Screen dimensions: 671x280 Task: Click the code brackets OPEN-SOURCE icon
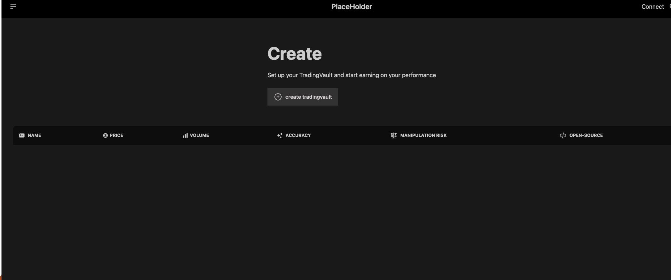563,135
